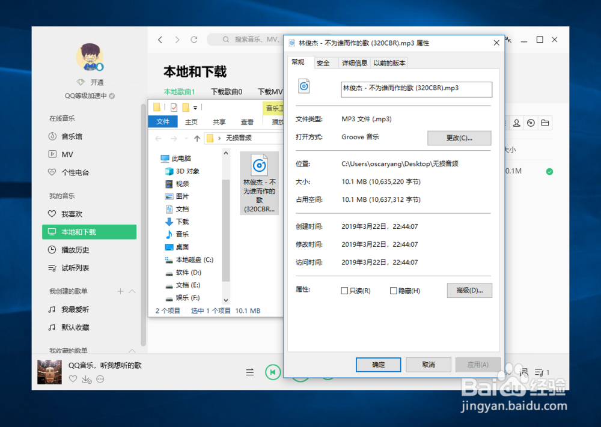Select the 林俊杰 mp3 file in Explorer
601x427 pixels.
pos(259,183)
